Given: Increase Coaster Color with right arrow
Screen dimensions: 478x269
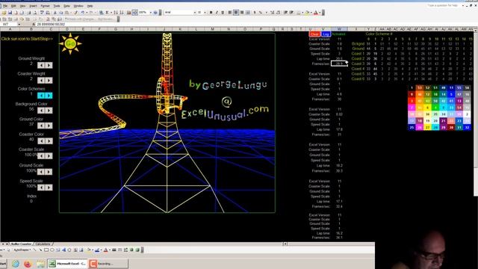Looking at the screenshot, I should click(x=49, y=141).
